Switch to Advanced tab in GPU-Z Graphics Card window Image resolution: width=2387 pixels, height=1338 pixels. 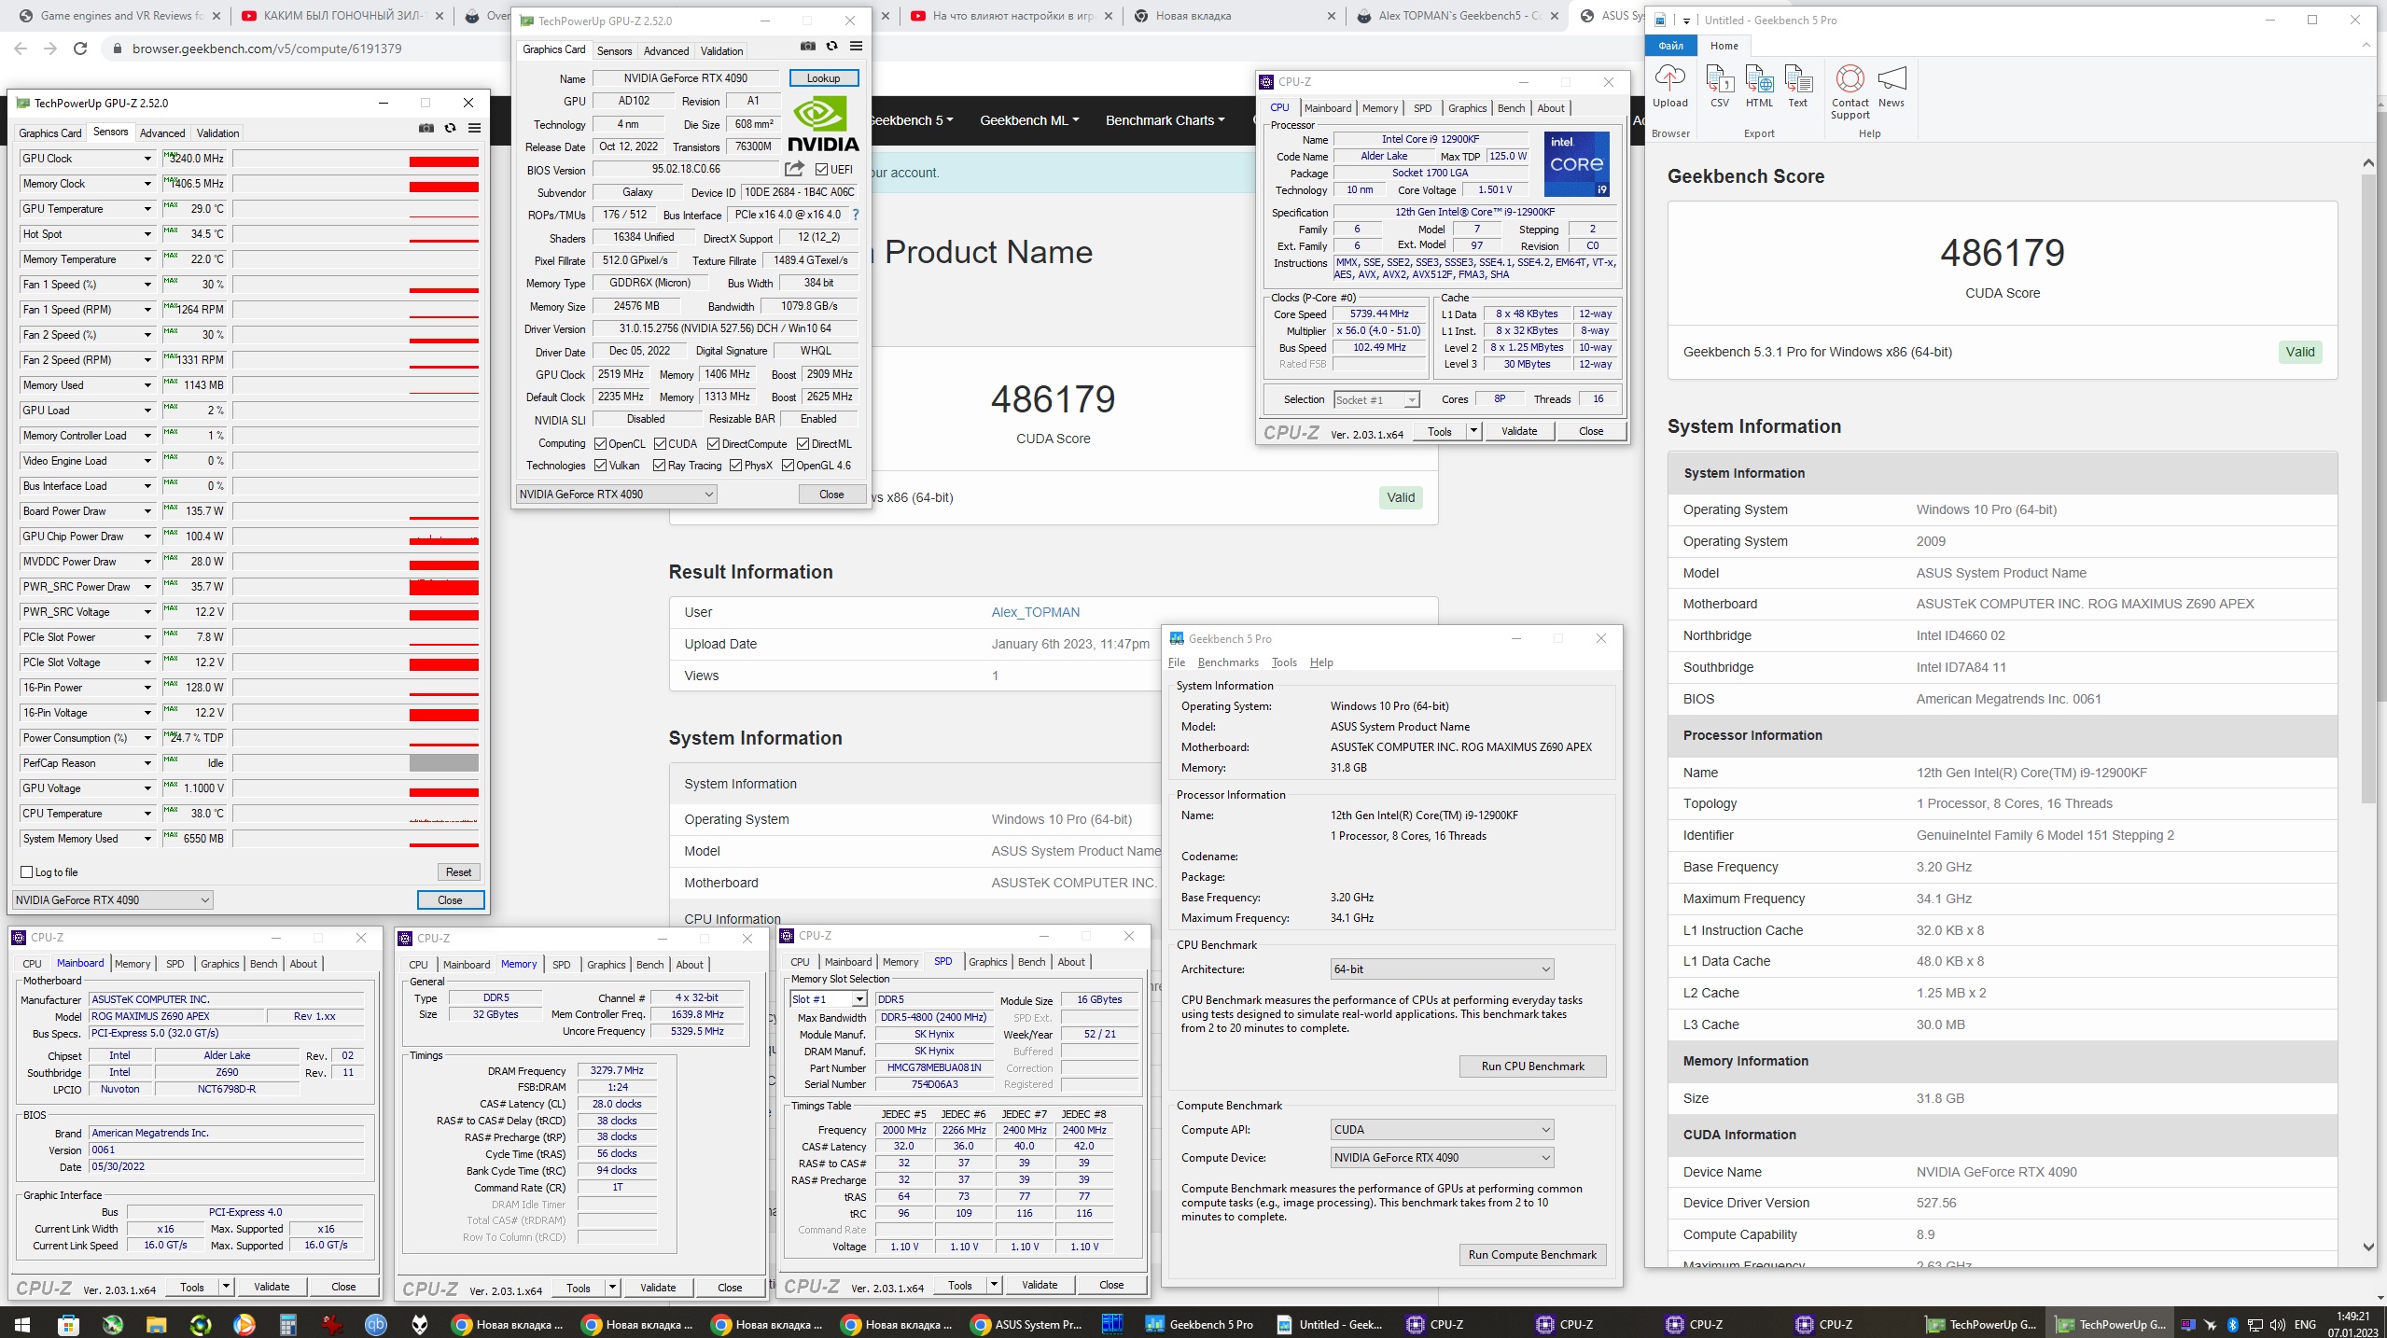point(665,50)
